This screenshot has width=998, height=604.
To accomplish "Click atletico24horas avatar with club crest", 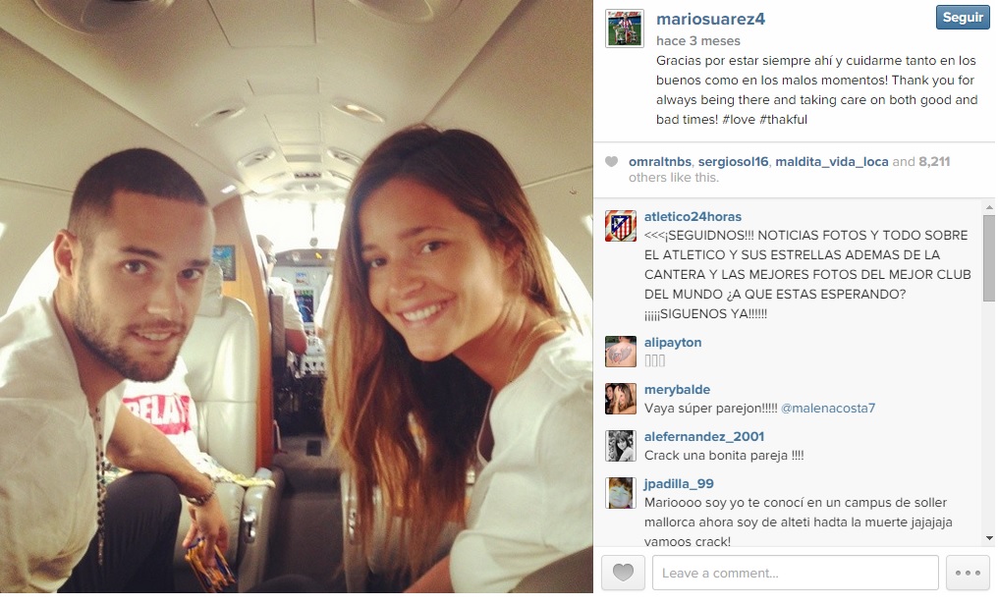I will click(x=621, y=226).
